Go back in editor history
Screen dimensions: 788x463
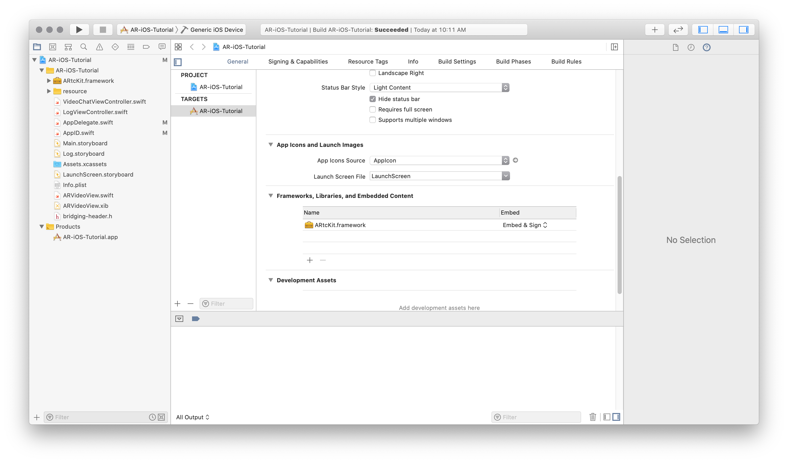[192, 47]
